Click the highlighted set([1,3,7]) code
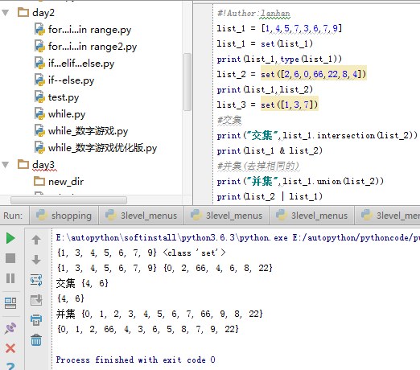This screenshot has height=370, width=420. (290, 105)
